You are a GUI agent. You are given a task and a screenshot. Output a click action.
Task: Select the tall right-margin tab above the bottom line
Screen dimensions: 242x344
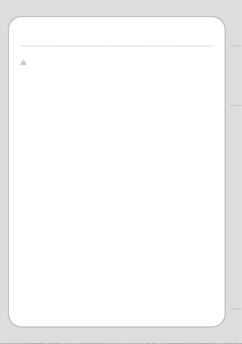click(236, 207)
